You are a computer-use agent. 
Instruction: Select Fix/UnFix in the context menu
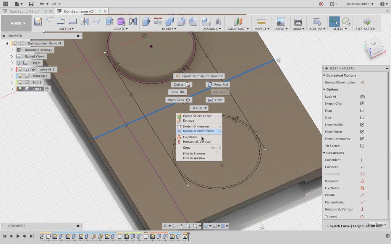click(x=190, y=137)
